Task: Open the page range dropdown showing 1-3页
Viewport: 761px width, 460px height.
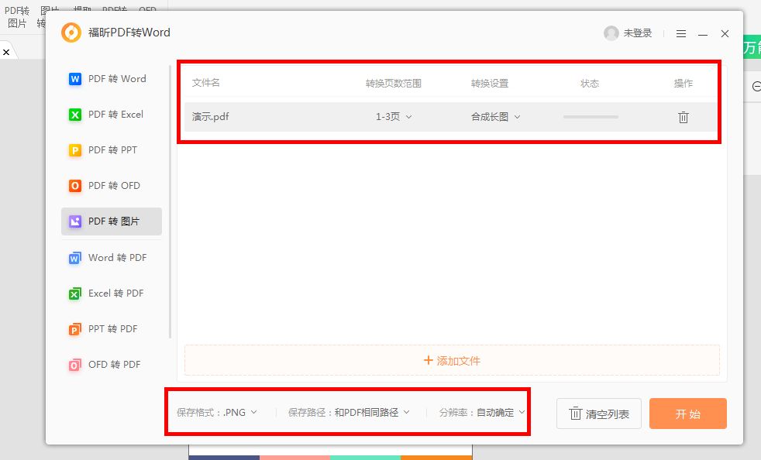Action: tap(393, 117)
